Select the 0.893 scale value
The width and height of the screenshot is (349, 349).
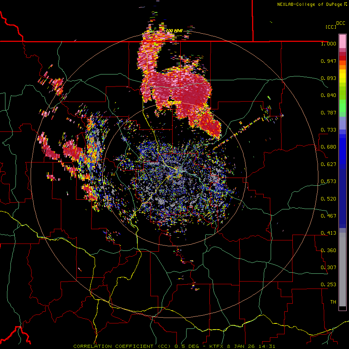(328, 78)
